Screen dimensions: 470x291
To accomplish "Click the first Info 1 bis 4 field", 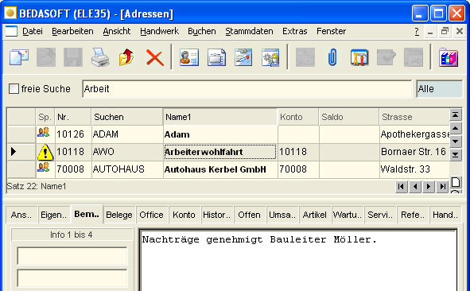I will (x=72, y=256).
